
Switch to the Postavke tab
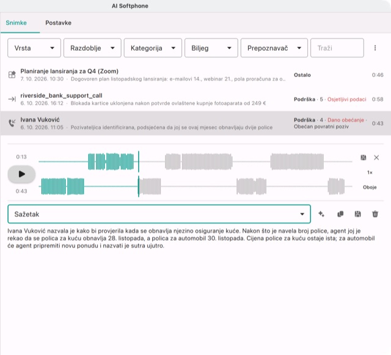pyautogui.click(x=59, y=23)
